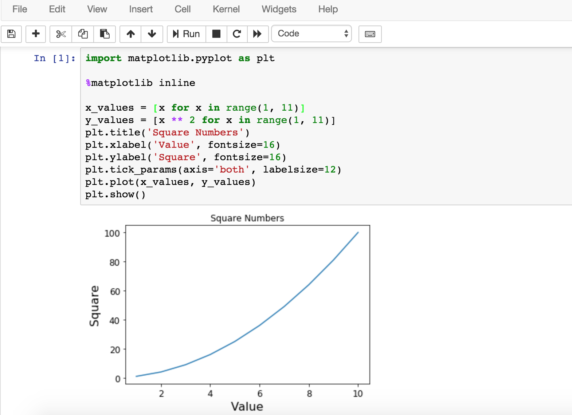
Task: Open the command palette keyboard icon
Action: (370, 34)
